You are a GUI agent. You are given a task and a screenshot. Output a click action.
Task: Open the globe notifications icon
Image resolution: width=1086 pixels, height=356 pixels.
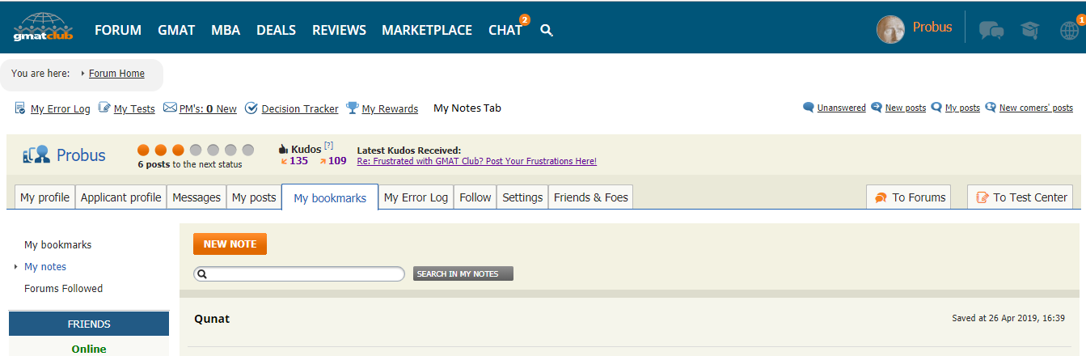point(1069,31)
